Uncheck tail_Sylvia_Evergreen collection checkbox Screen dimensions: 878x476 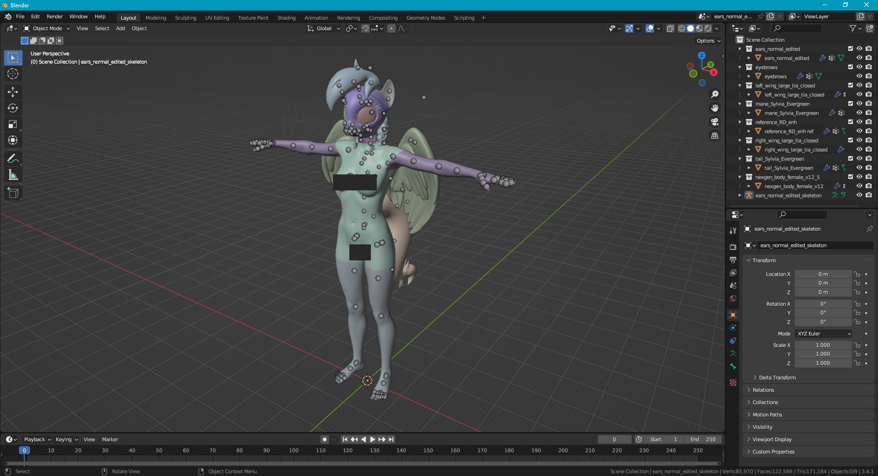click(x=850, y=158)
